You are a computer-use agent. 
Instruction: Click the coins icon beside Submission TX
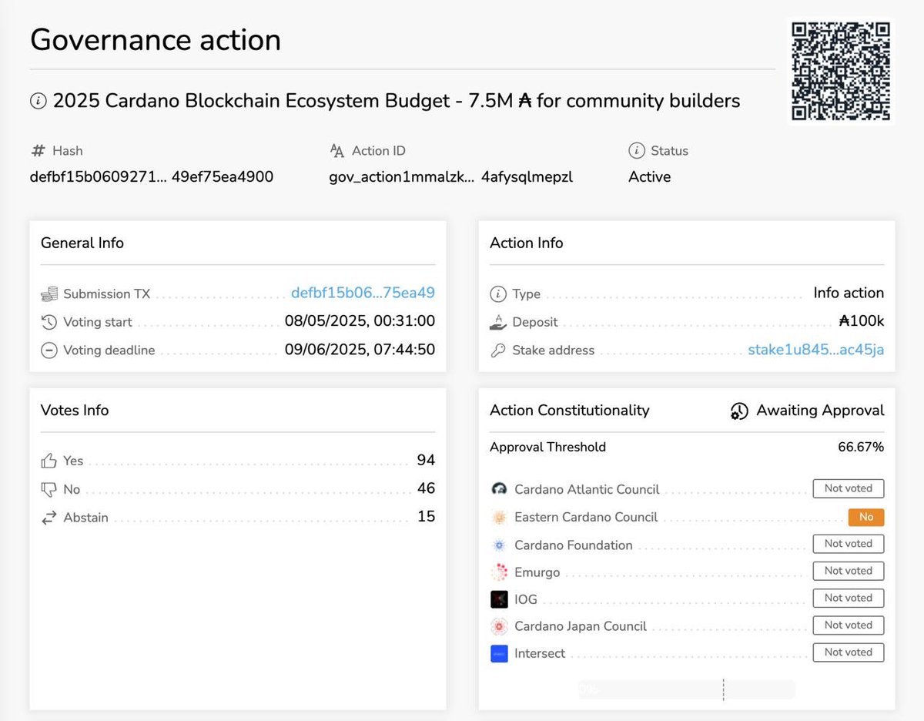coord(49,293)
